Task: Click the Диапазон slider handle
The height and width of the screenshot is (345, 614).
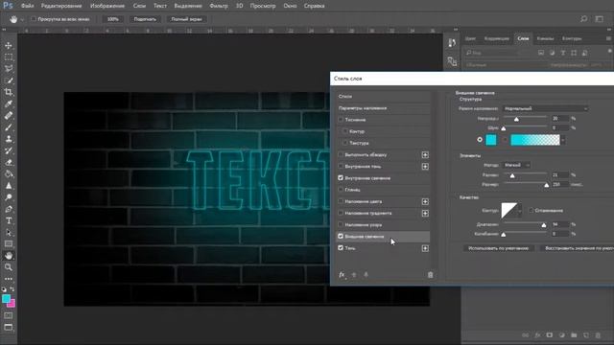Action: [x=544, y=225]
